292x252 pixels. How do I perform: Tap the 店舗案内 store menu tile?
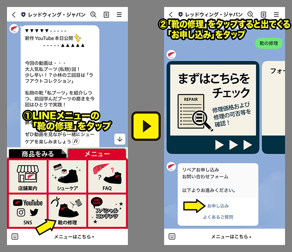click(28, 176)
